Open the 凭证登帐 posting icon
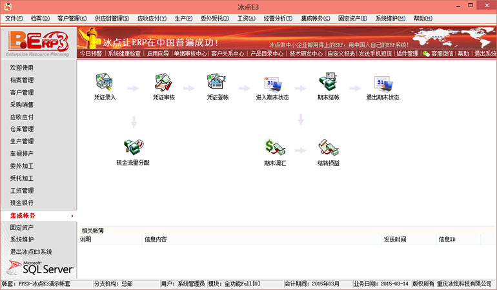The height and width of the screenshot is (290, 497). [217, 82]
